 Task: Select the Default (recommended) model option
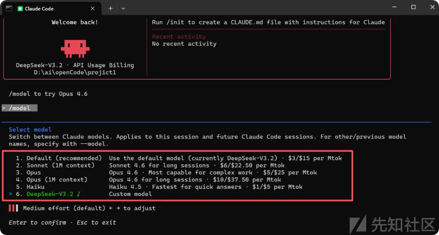(x=64, y=158)
